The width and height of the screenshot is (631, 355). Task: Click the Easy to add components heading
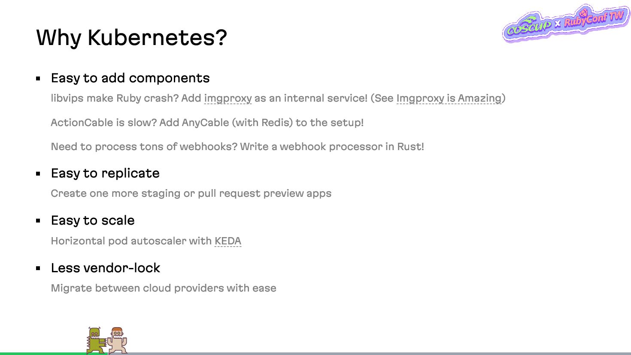pyautogui.click(x=130, y=78)
